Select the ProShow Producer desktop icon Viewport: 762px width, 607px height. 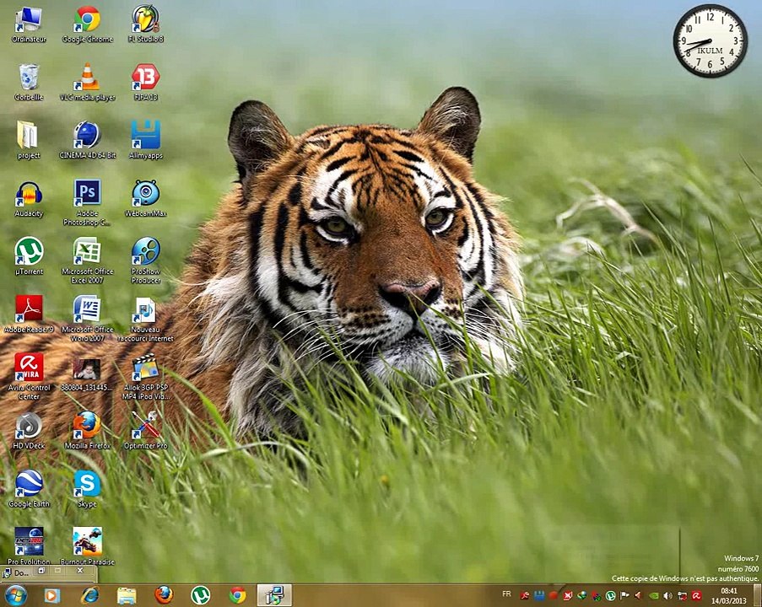[x=145, y=251]
